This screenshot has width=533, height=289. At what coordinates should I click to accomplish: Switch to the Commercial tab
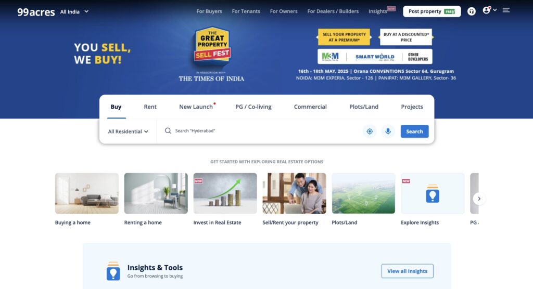(x=310, y=107)
